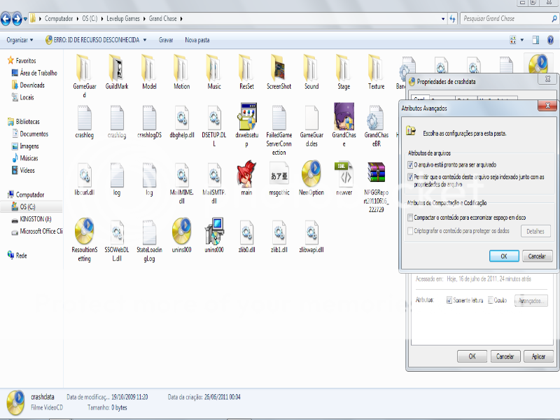Screen dimensions: 560x420
Task: Select the drwebsetup installer icon
Action: [246, 116]
